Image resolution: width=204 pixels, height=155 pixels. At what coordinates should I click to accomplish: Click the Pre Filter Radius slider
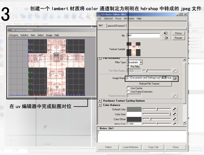[157, 70]
